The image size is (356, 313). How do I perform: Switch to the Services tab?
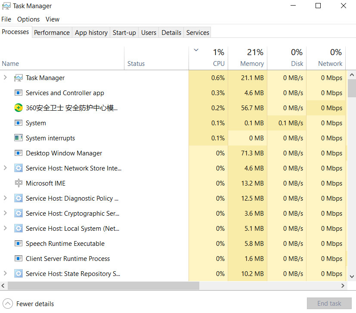(198, 32)
